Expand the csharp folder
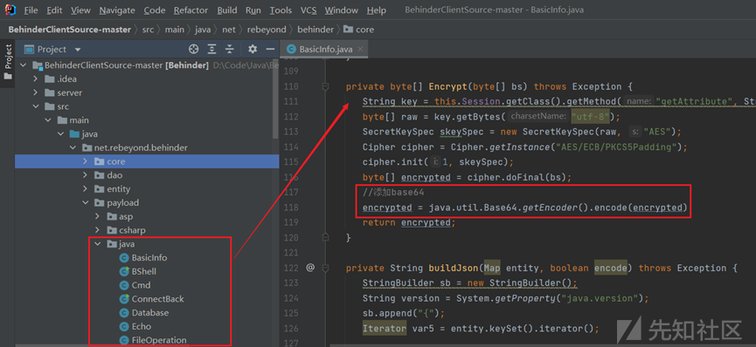This screenshot has height=347, width=756. coord(97,230)
